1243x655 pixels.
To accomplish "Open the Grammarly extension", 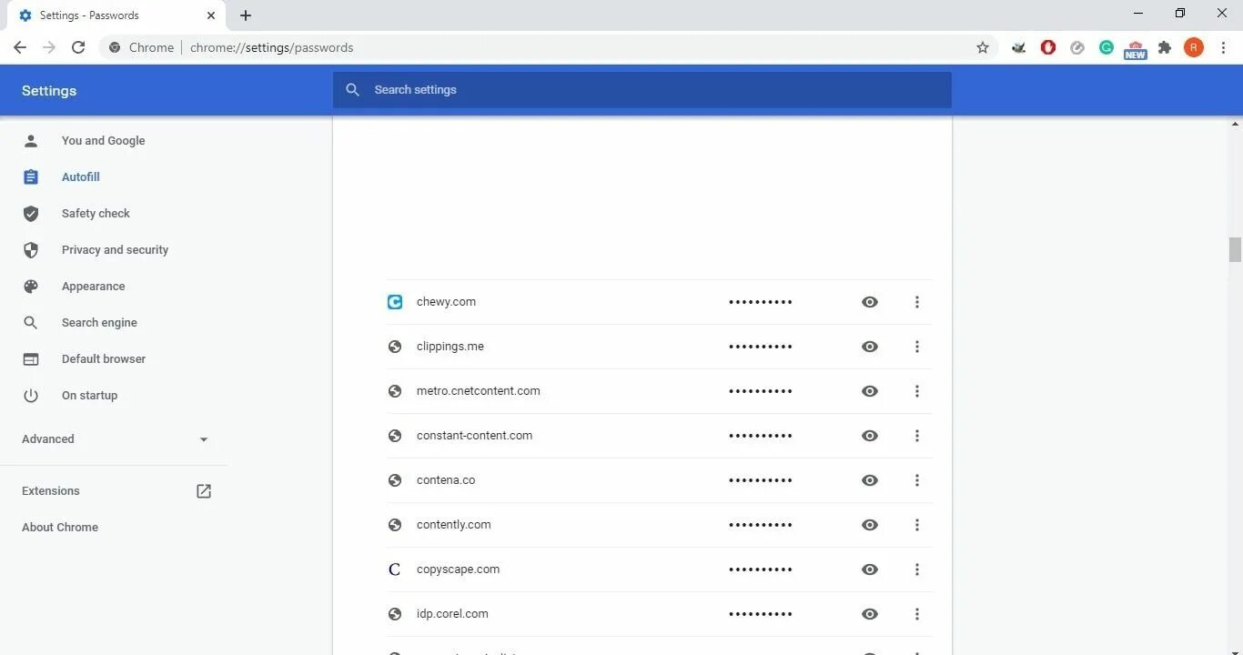I will (1107, 47).
